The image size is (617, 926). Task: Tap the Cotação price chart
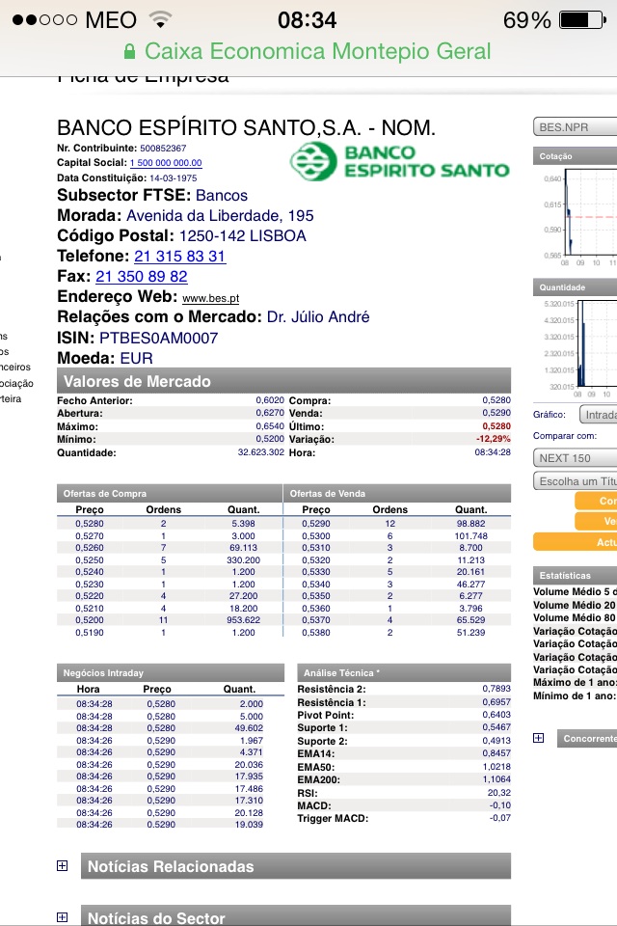[x=588, y=212]
